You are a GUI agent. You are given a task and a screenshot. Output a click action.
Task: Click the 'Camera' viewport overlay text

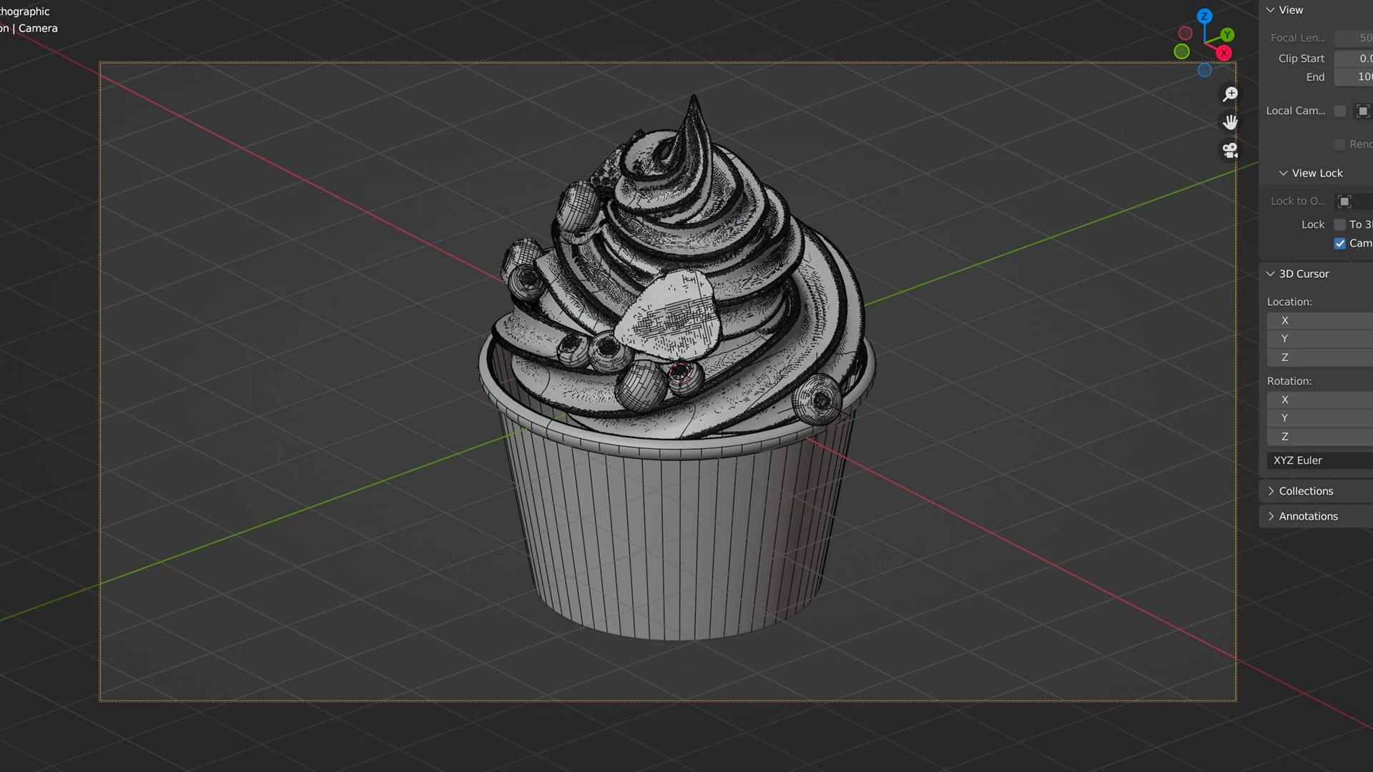coord(38,29)
